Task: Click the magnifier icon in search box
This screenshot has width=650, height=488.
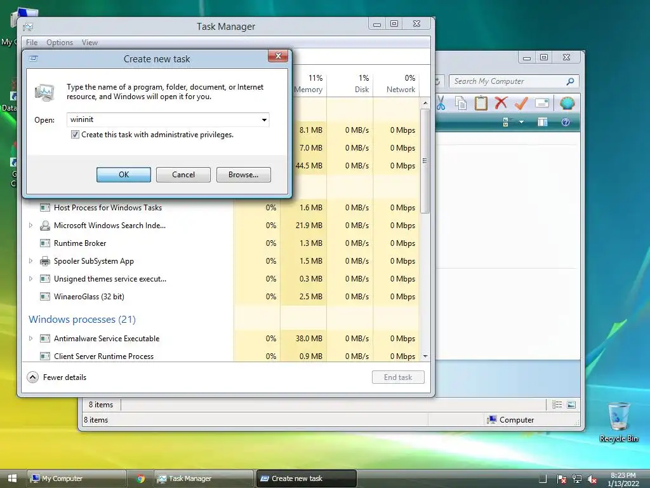Action: pos(571,81)
